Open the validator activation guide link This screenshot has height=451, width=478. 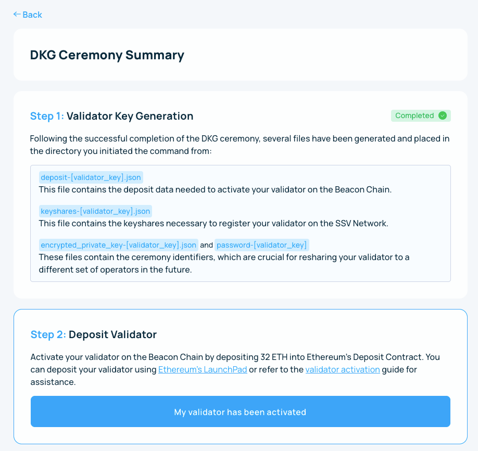coord(343,369)
